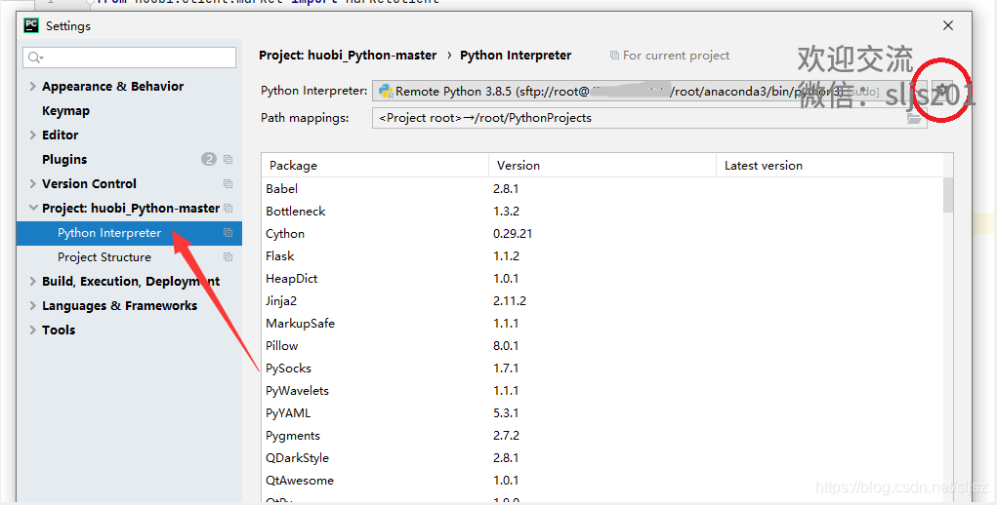The width and height of the screenshot is (997, 505).
Task: Select Python Interpreter in settings tree
Action: pos(129,233)
